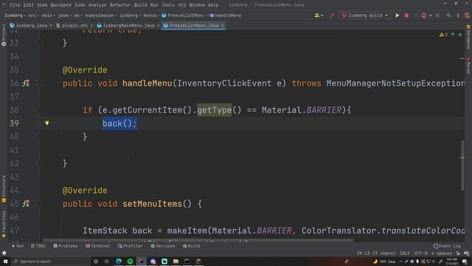The height and width of the screenshot is (266, 472).
Task: Open the IDE memory indicator icon
Action: click(466, 253)
